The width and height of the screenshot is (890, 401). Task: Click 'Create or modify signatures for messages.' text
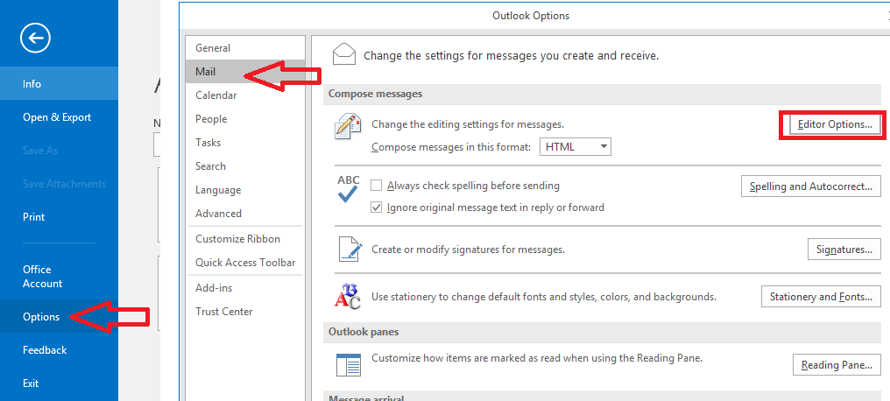point(468,249)
